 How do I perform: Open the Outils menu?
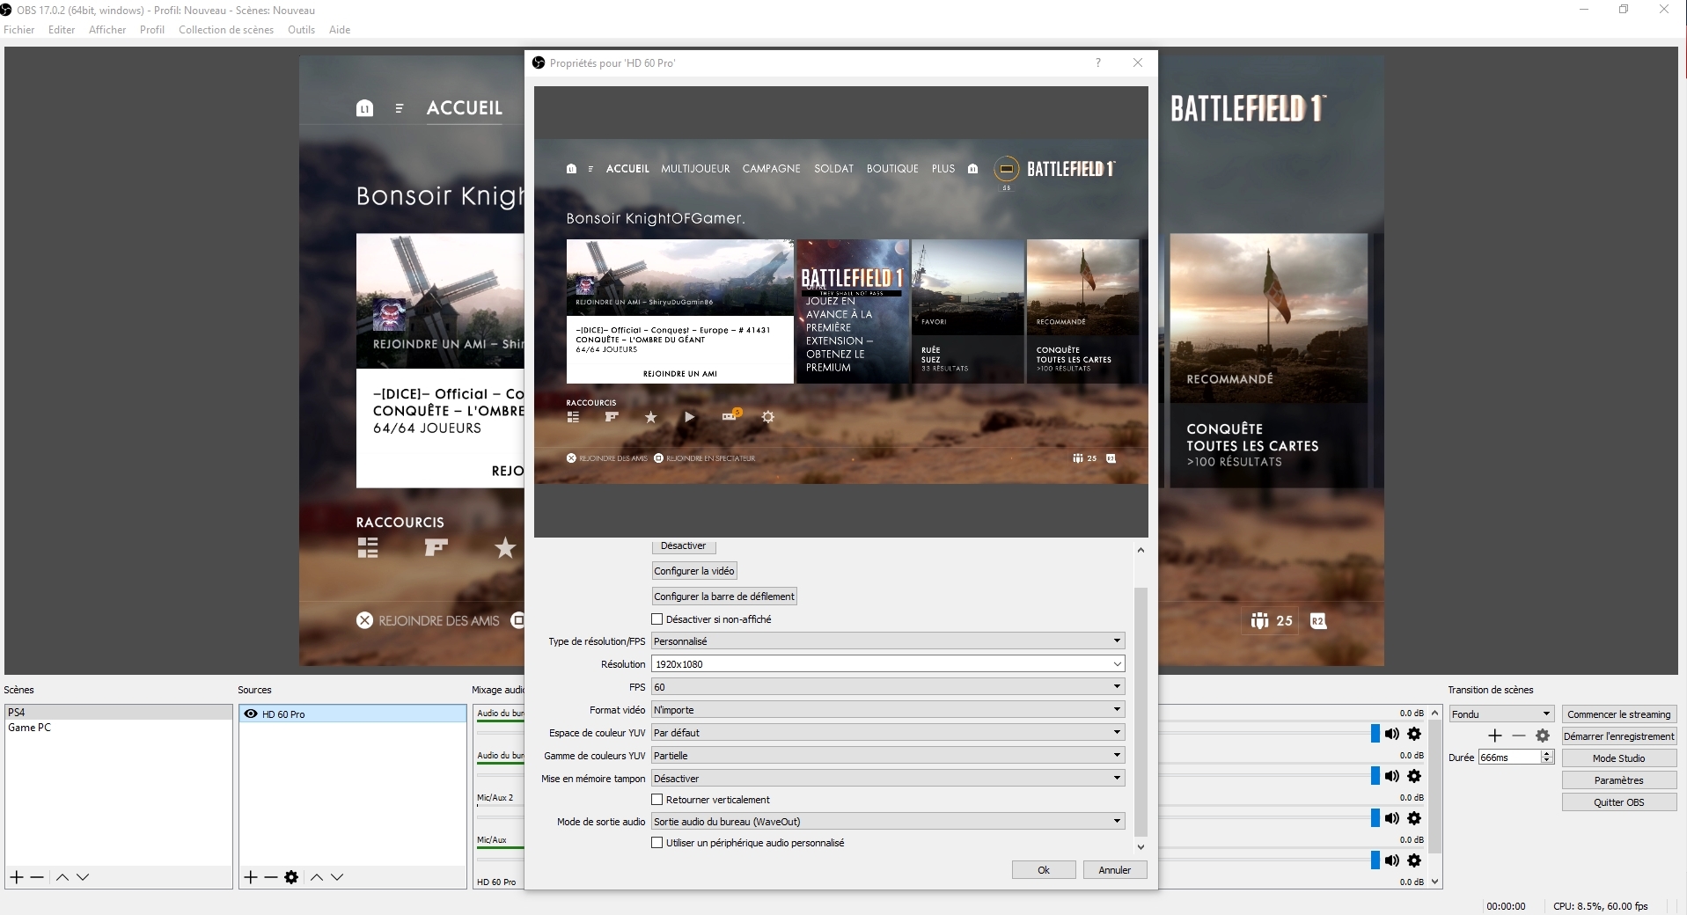click(301, 30)
